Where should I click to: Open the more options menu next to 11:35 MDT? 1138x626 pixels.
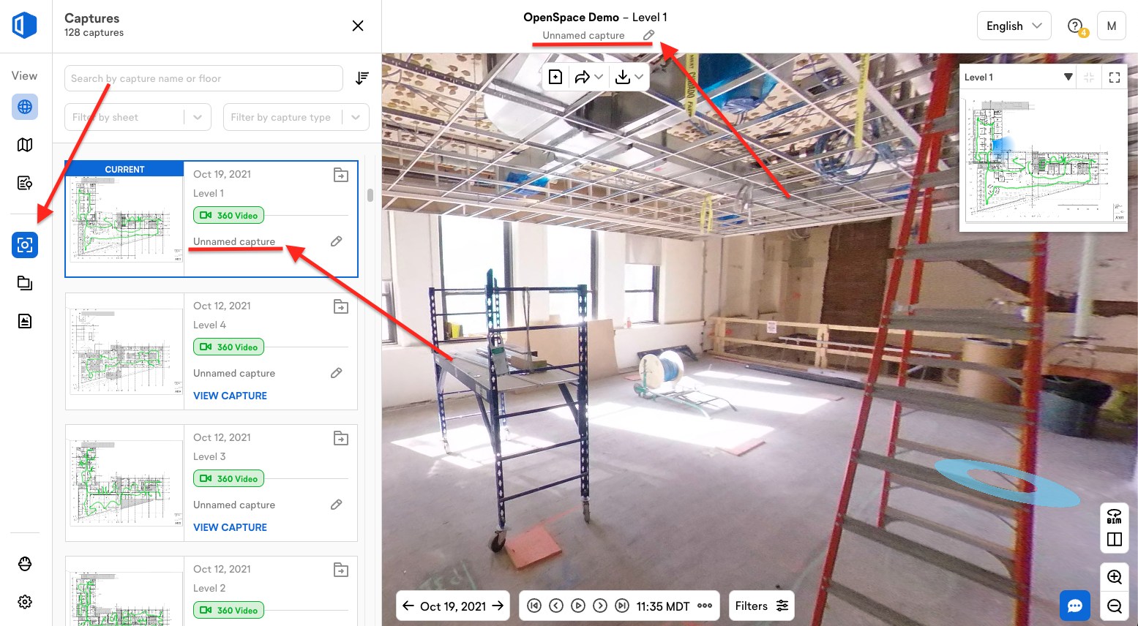(705, 606)
